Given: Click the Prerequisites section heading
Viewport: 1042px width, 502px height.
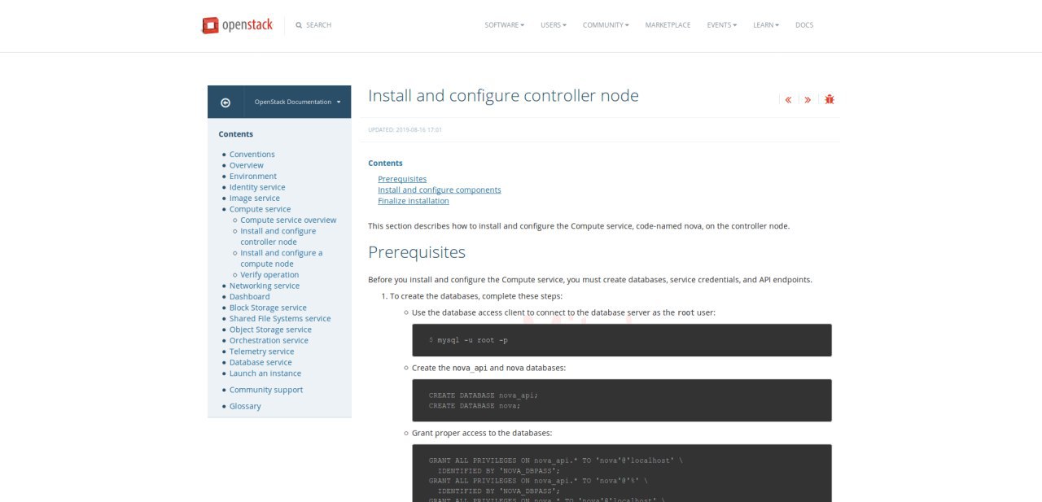Looking at the screenshot, I should (x=417, y=252).
